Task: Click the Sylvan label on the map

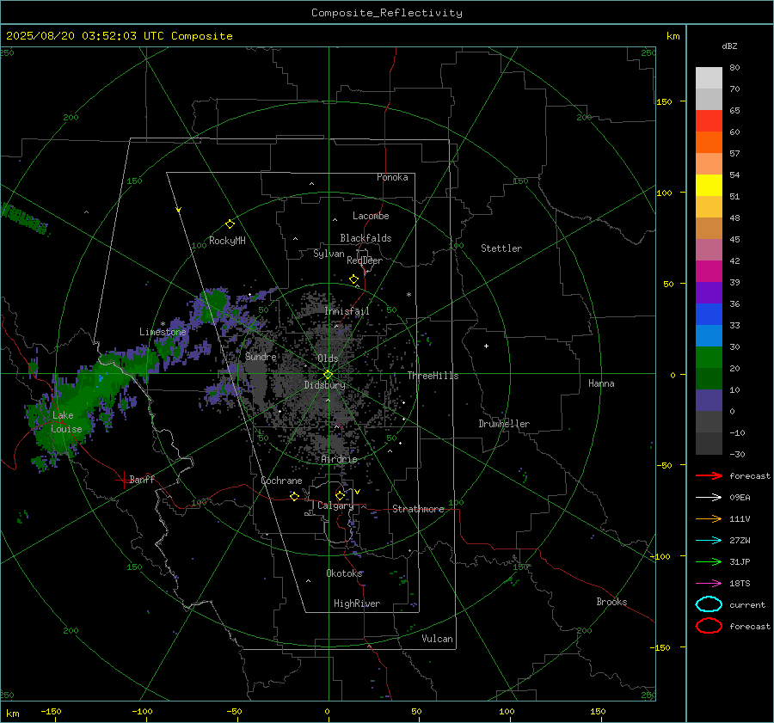Action: coord(329,254)
